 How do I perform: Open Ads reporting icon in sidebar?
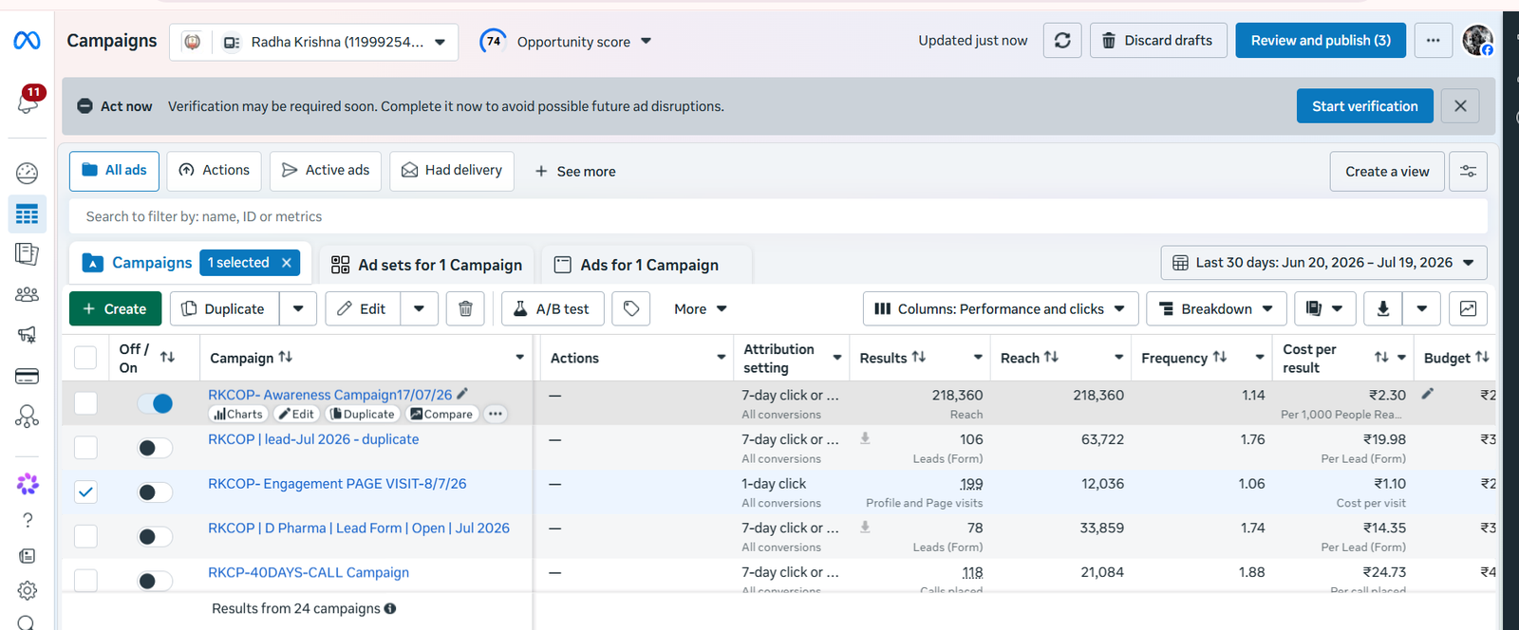(27, 254)
